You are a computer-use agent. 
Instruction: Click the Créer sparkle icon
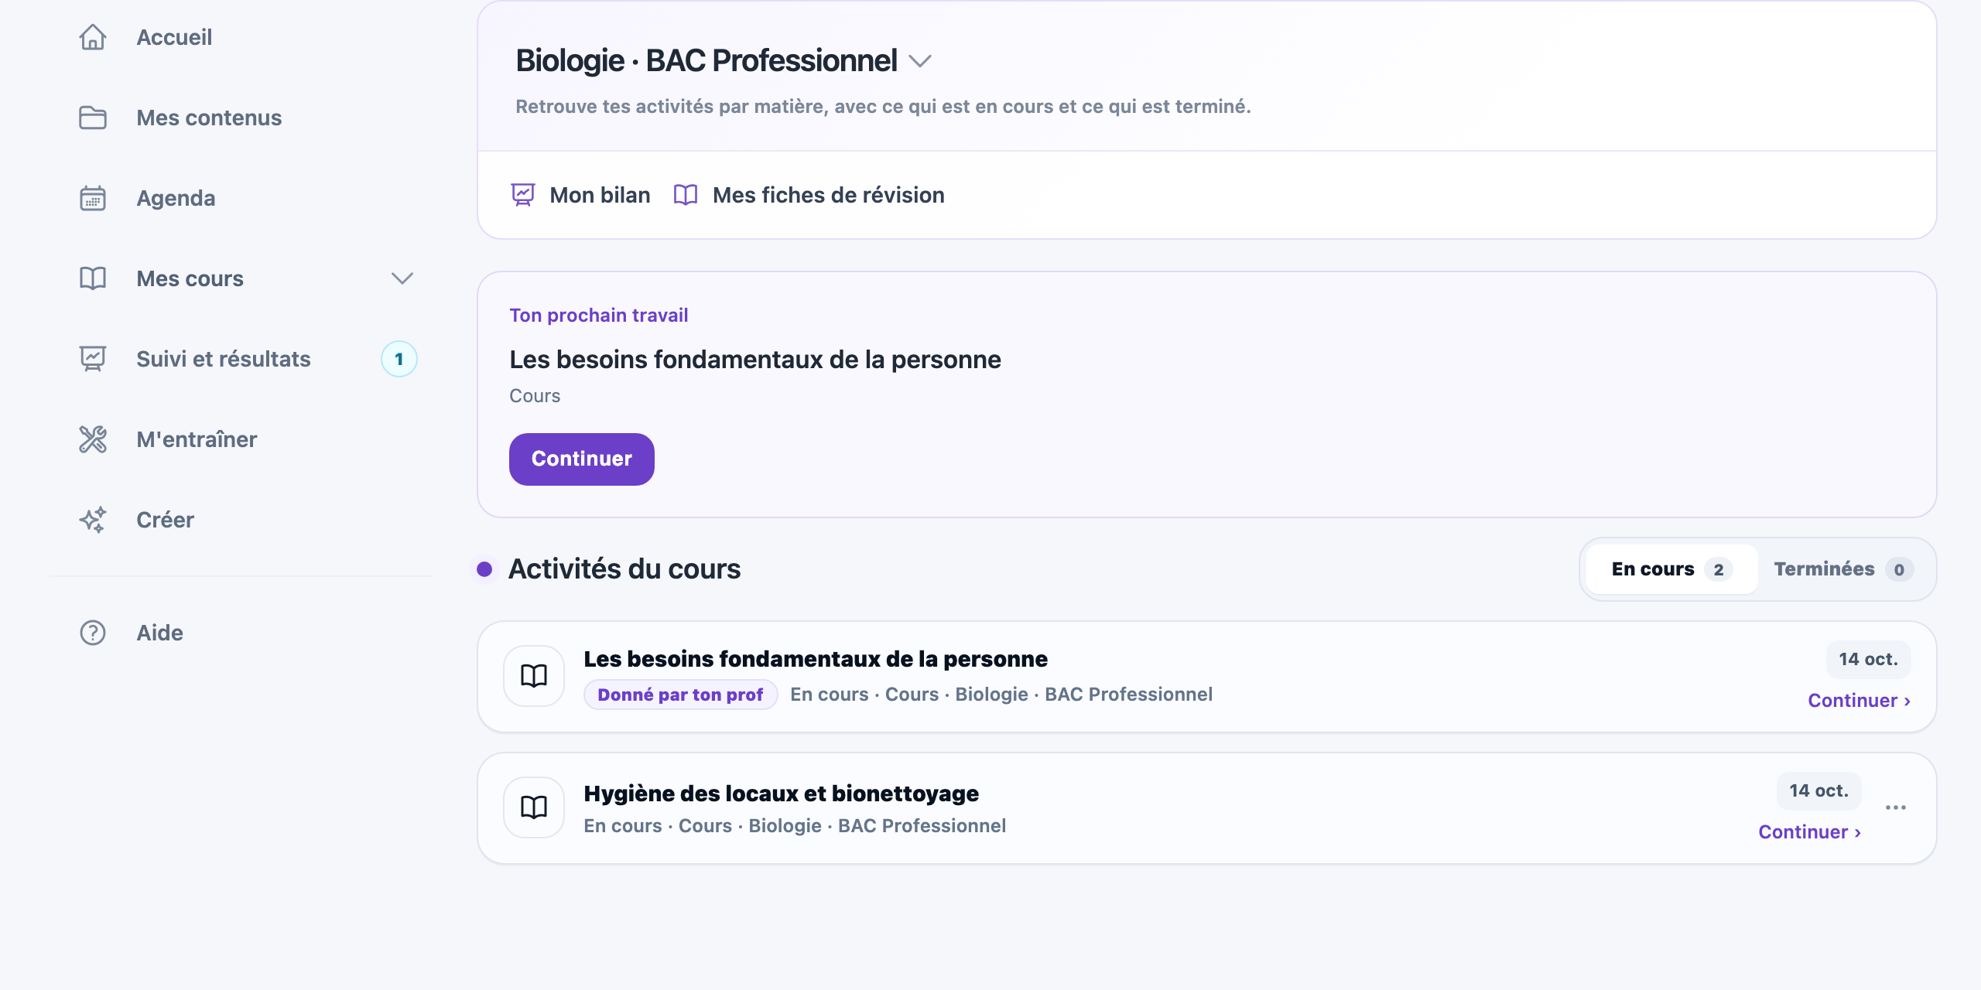pyautogui.click(x=93, y=520)
